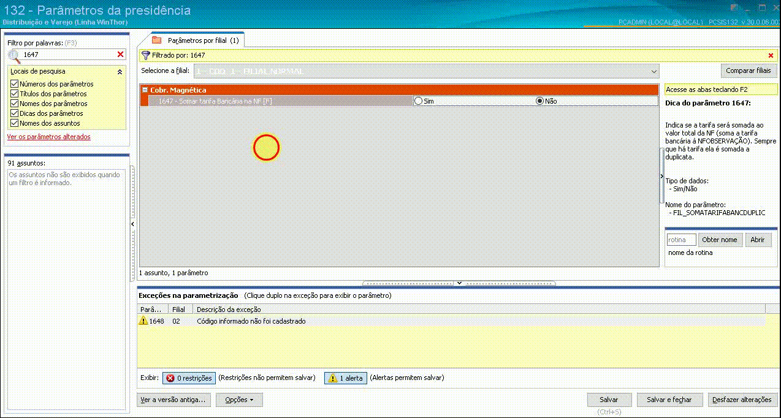
Task: Open the Selecione a filial dropdown
Action: (653, 71)
